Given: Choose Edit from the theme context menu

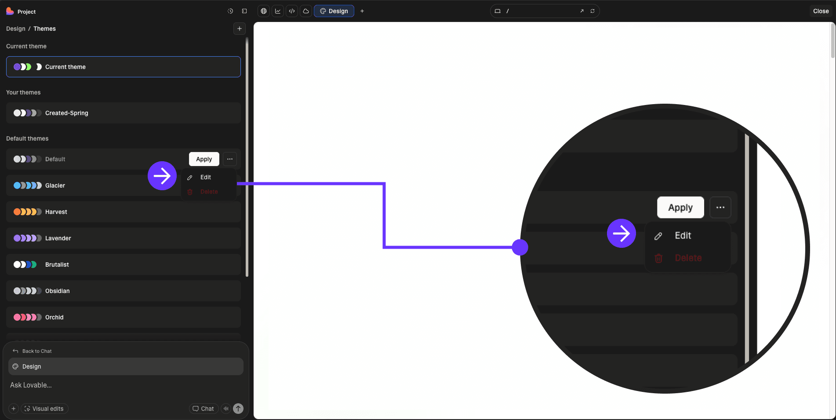Looking at the screenshot, I should [x=205, y=177].
